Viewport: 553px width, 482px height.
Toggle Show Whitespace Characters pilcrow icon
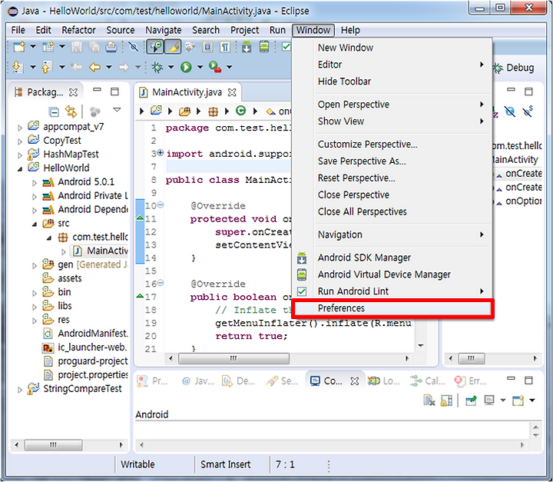tap(225, 47)
